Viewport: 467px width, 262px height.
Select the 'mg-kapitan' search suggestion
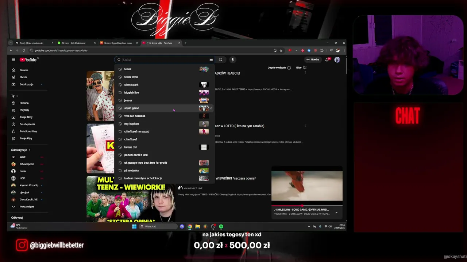coord(164,124)
